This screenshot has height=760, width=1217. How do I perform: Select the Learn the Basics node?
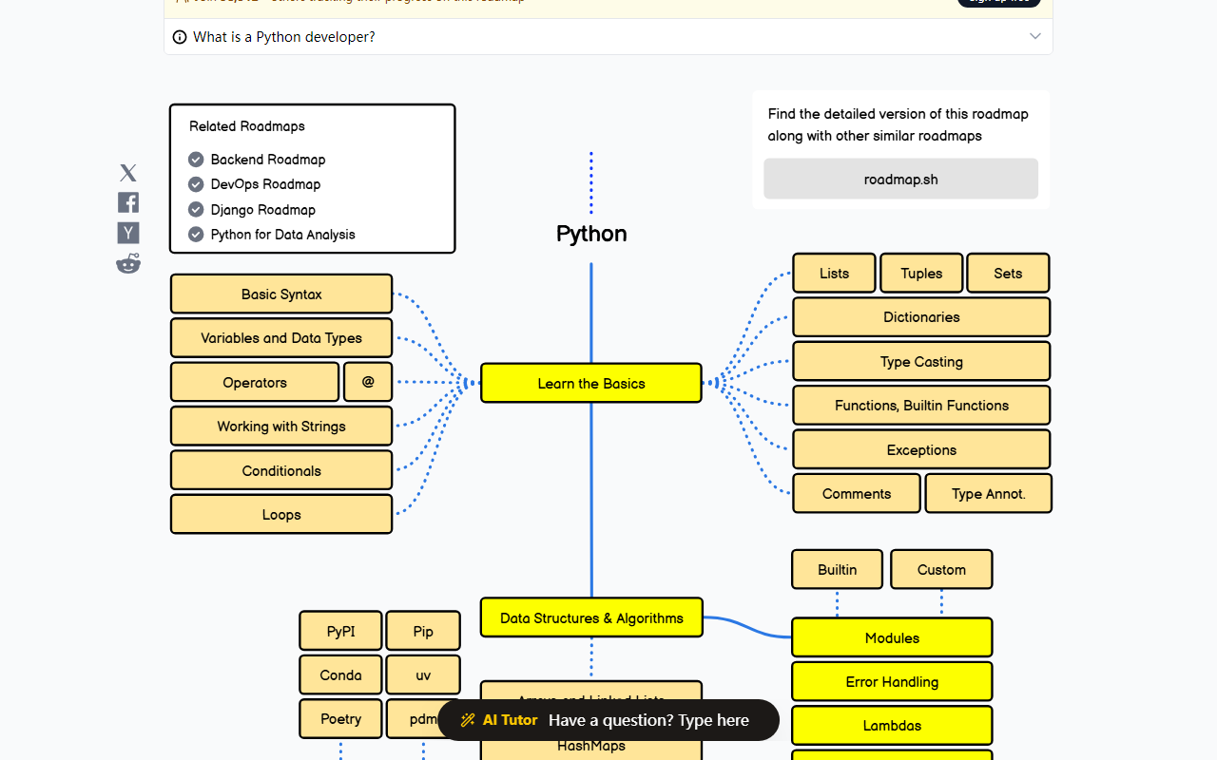(x=591, y=383)
